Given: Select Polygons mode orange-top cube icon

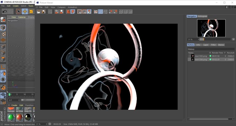Looking at the screenshot, I should [x=3, y=59].
